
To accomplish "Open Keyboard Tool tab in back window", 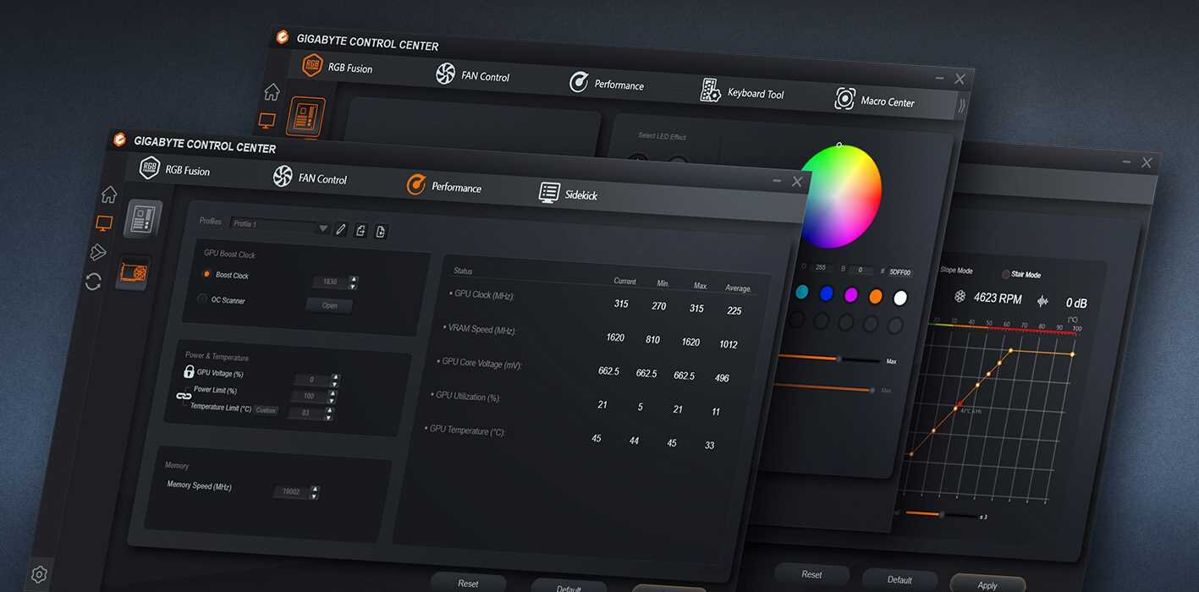I will pos(742,91).
